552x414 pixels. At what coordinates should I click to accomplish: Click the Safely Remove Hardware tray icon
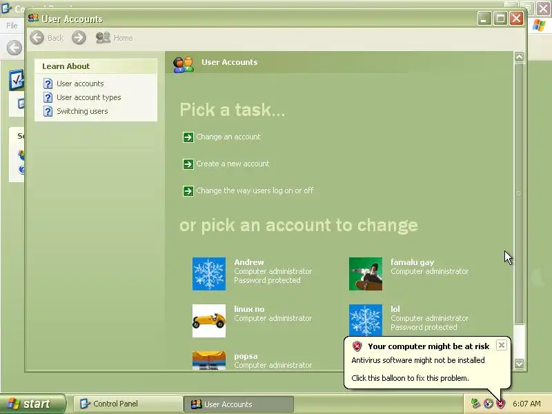[475, 404]
